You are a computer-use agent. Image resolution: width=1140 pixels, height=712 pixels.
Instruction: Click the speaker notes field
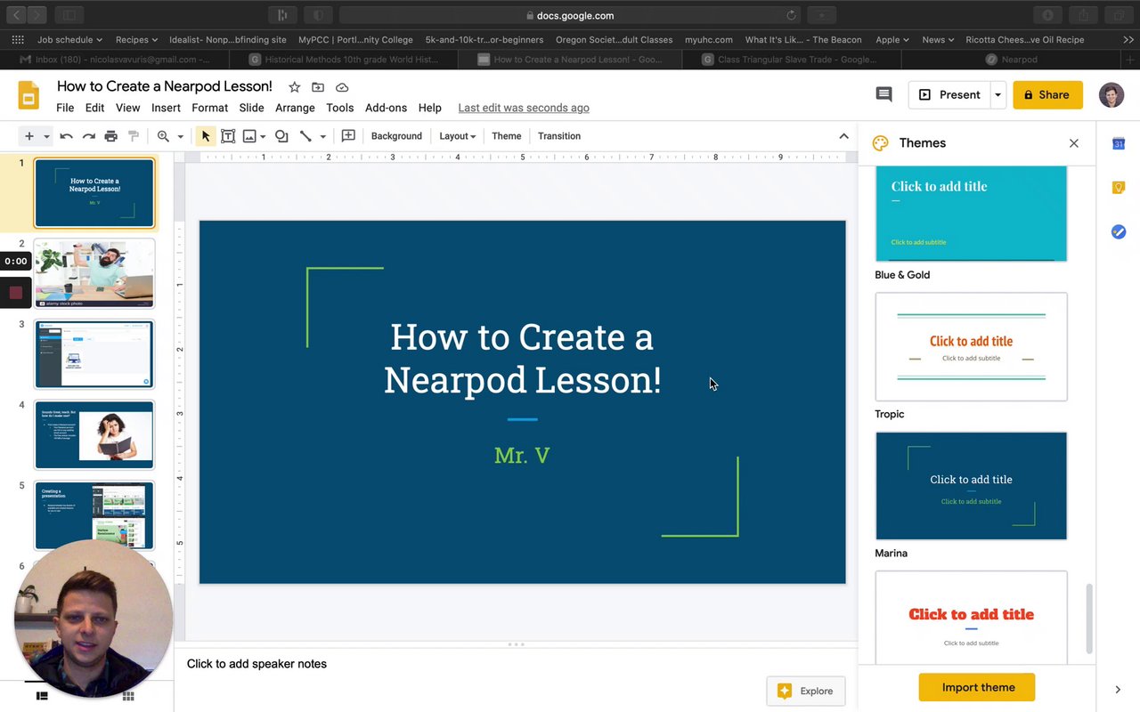(x=517, y=664)
